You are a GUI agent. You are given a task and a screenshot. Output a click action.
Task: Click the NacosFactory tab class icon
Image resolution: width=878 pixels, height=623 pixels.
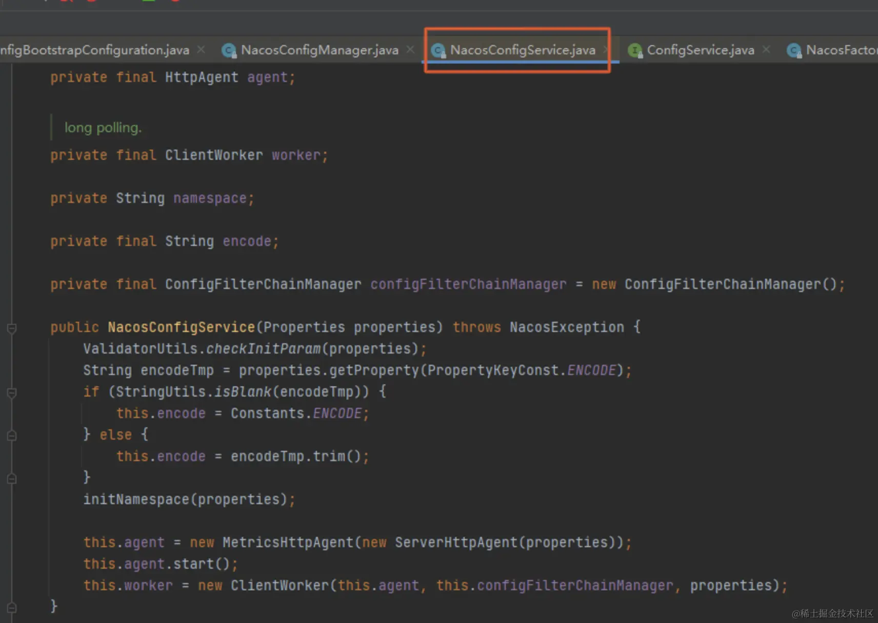click(794, 50)
